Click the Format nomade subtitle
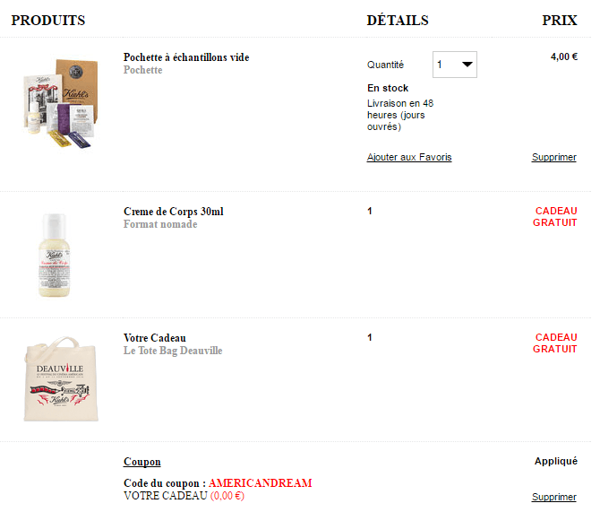The height and width of the screenshot is (512, 600). coord(160,224)
